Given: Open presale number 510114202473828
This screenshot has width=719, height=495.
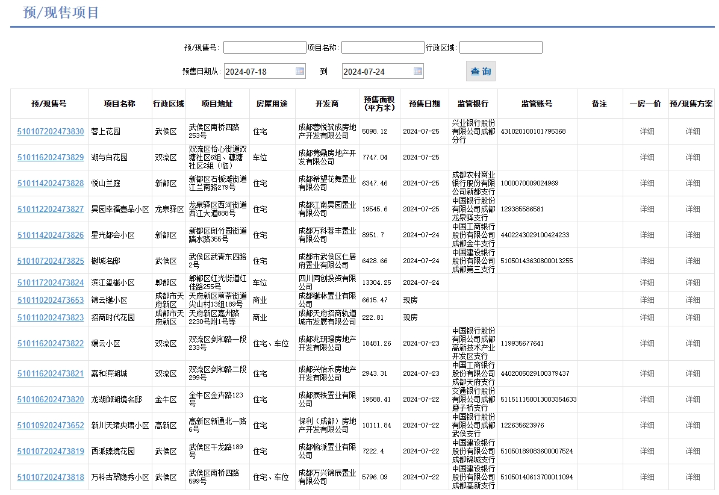Looking at the screenshot, I should pos(51,184).
